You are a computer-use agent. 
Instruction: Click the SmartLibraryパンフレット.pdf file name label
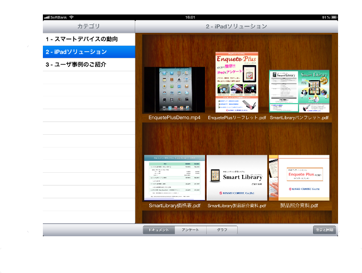[x=299, y=118]
